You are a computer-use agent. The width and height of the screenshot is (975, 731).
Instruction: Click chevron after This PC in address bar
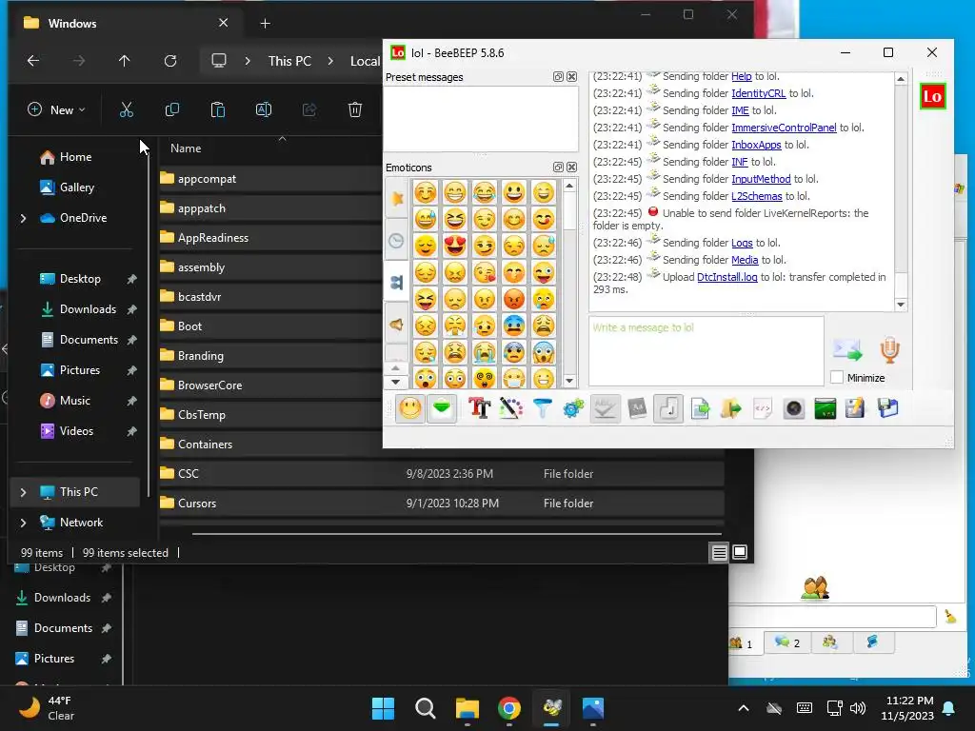tap(330, 61)
